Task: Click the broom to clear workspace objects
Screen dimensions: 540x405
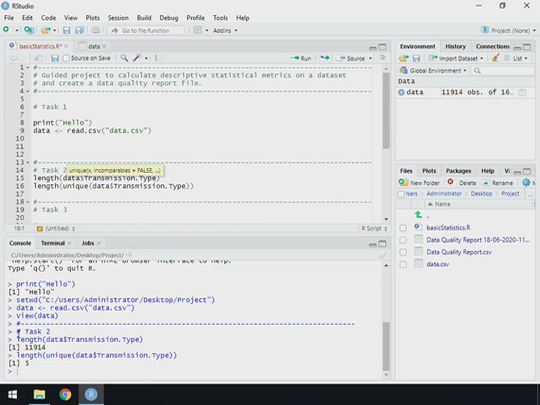Action: (x=495, y=58)
